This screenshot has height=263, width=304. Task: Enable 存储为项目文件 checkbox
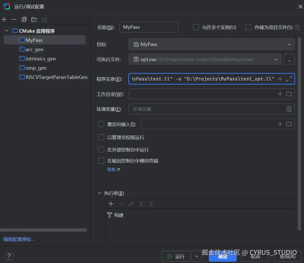coord(249,27)
